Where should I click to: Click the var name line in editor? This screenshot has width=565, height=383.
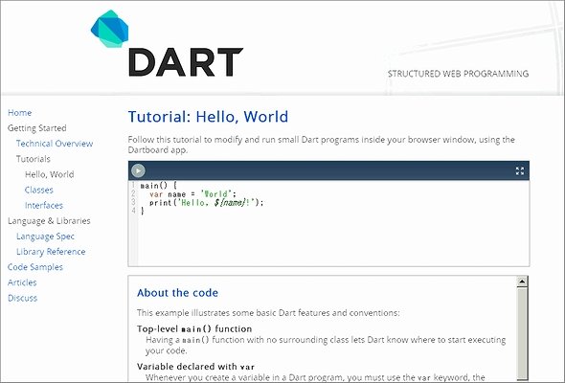pyautogui.click(x=192, y=194)
